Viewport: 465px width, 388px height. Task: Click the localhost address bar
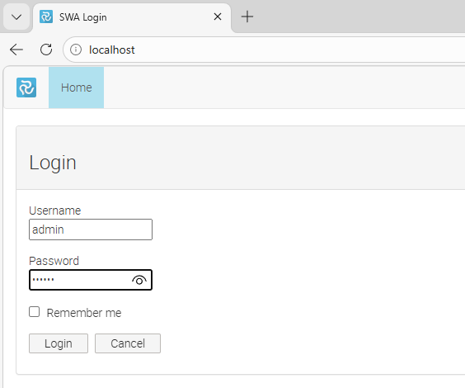264,50
